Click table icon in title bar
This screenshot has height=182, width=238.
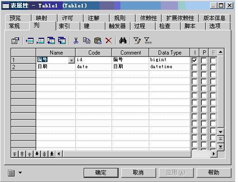6,6
